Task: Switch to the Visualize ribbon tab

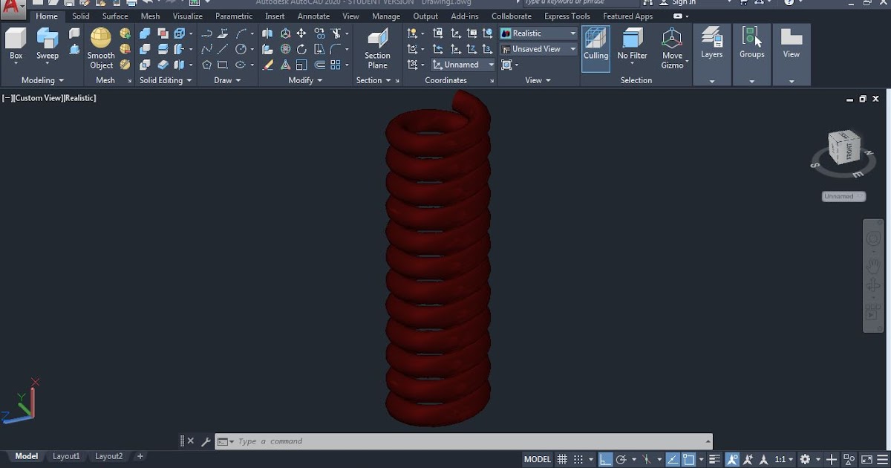Action: [x=187, y=16]
